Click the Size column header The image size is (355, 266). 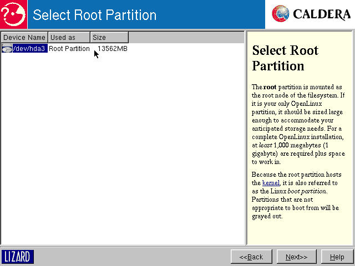[109, 37]
